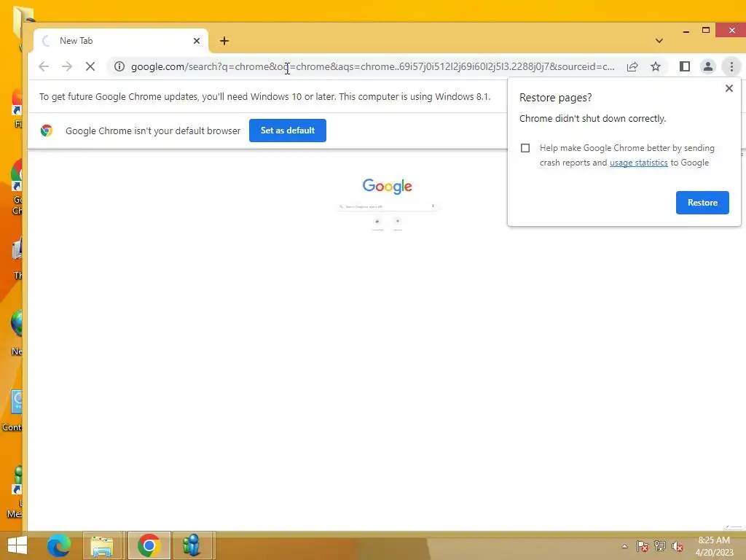
Task: Open the profile avatar menu
Action: [708, 66]
